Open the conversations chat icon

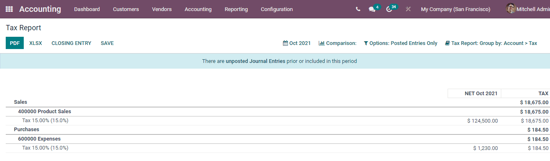(x=372, y=9)
